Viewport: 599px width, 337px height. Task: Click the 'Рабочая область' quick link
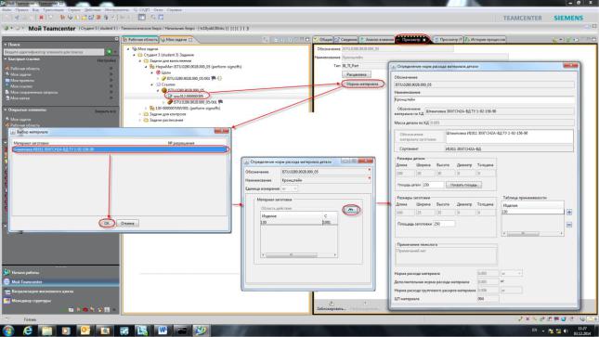(x=24, y=69)
